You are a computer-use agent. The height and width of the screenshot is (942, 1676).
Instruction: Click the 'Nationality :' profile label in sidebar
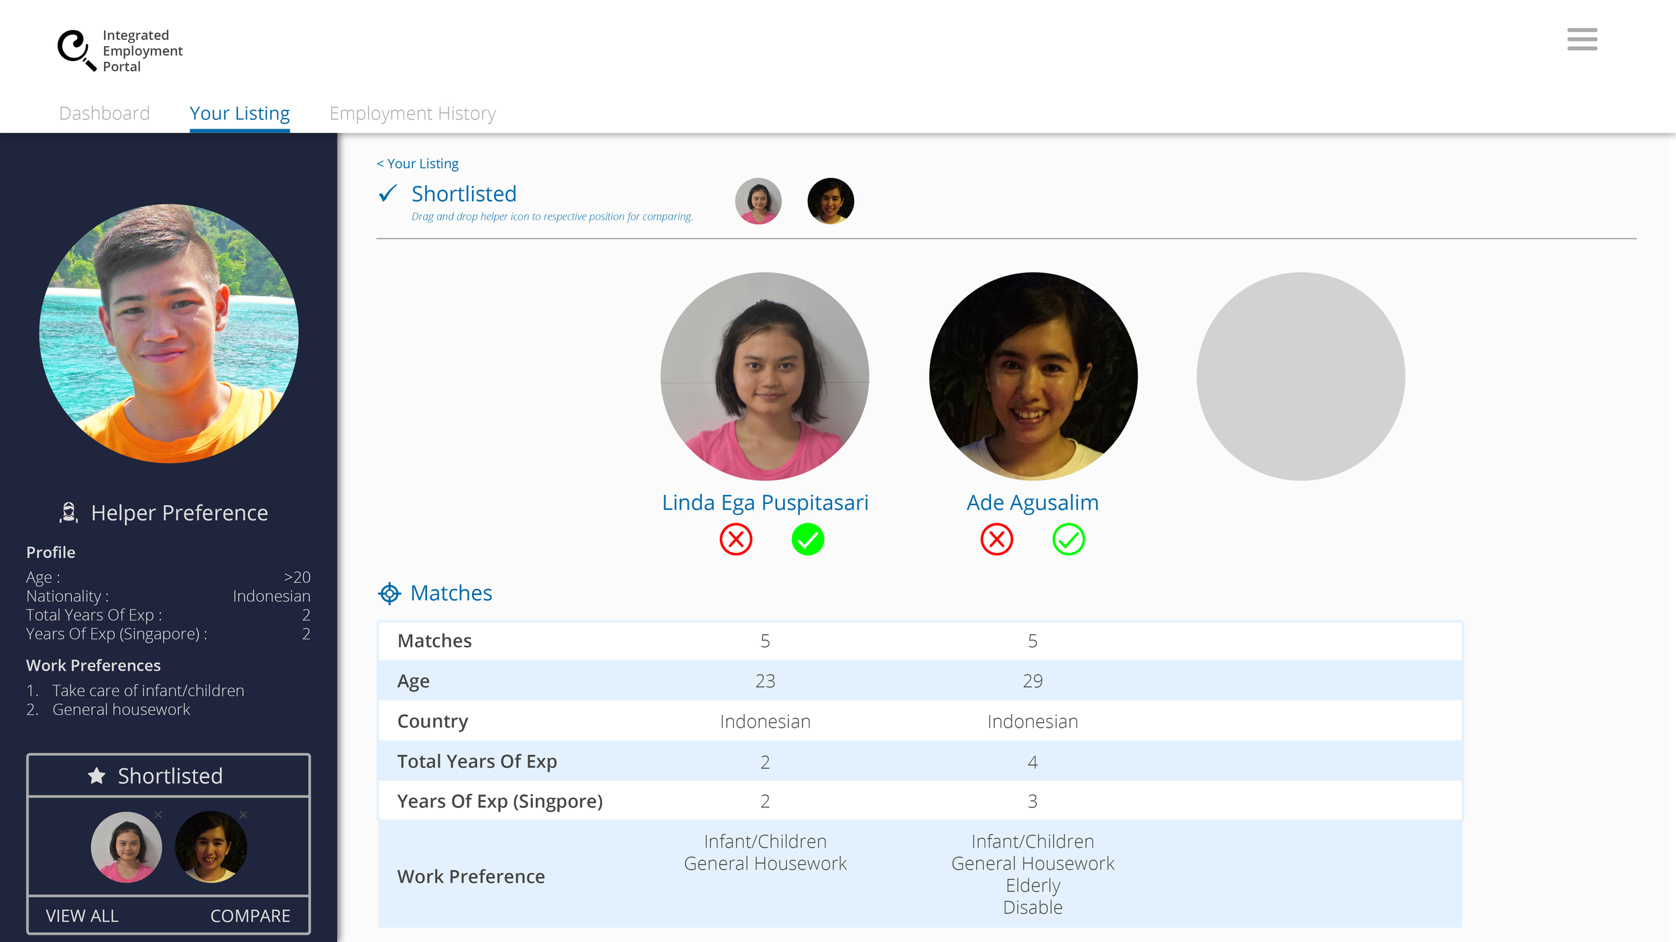[67, 596]
